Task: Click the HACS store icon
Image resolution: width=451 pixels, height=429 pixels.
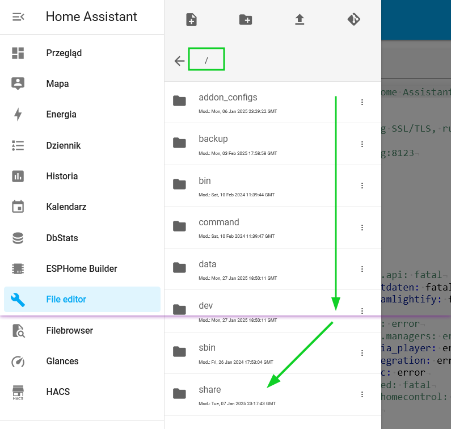Action: click(18, 392)
